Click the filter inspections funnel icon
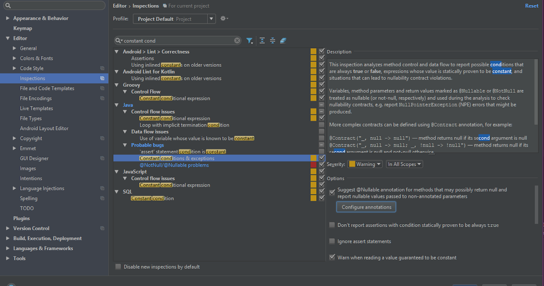 pyautogui.click(x=249, y=41)
